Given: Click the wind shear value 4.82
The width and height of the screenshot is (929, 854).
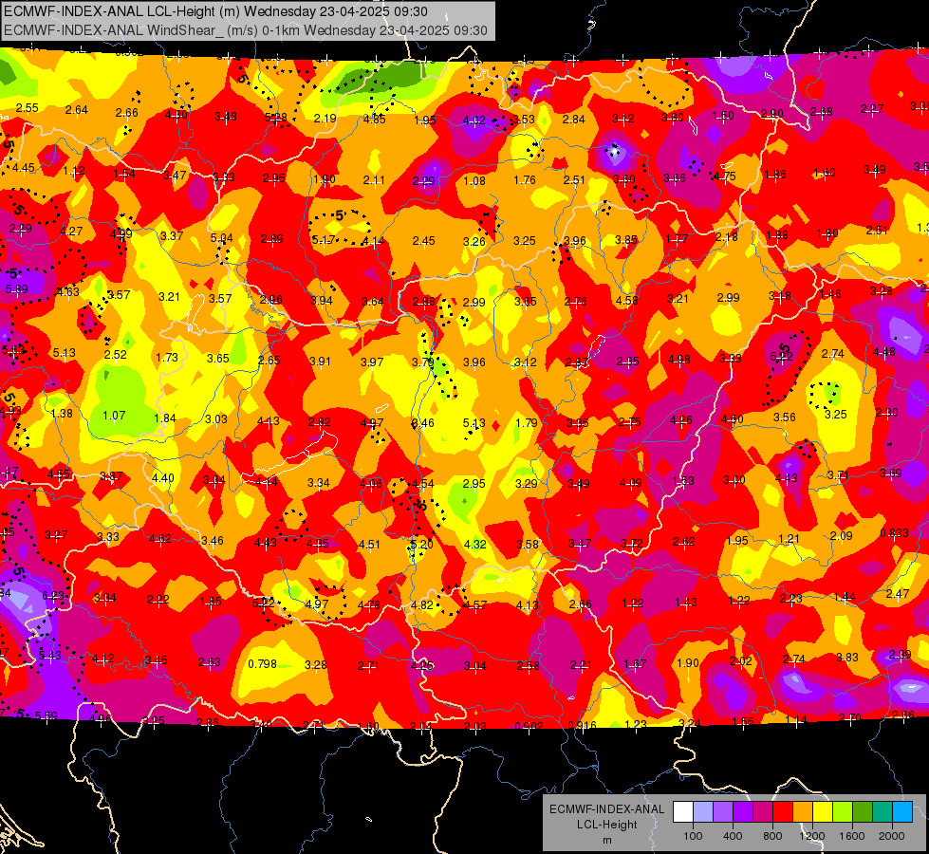Looking at the screenshot, I should tap(422, 604).
